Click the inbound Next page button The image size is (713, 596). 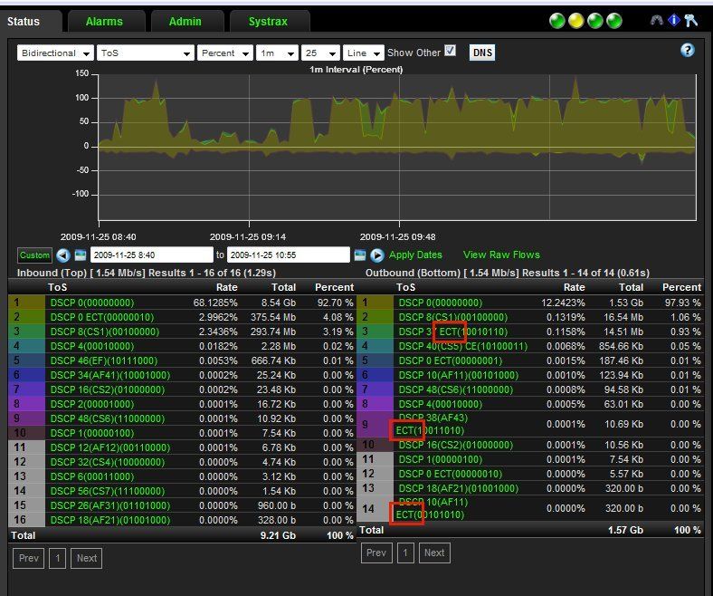point(86,558)
